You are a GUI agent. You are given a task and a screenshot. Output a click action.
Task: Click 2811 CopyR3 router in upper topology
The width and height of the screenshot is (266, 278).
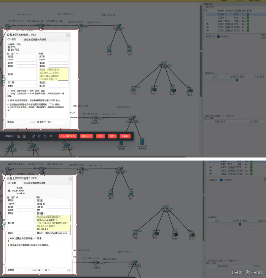point(94,118)
